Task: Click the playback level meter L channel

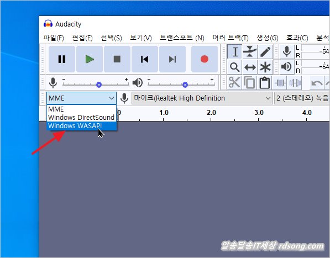Action: click(316, 64)
